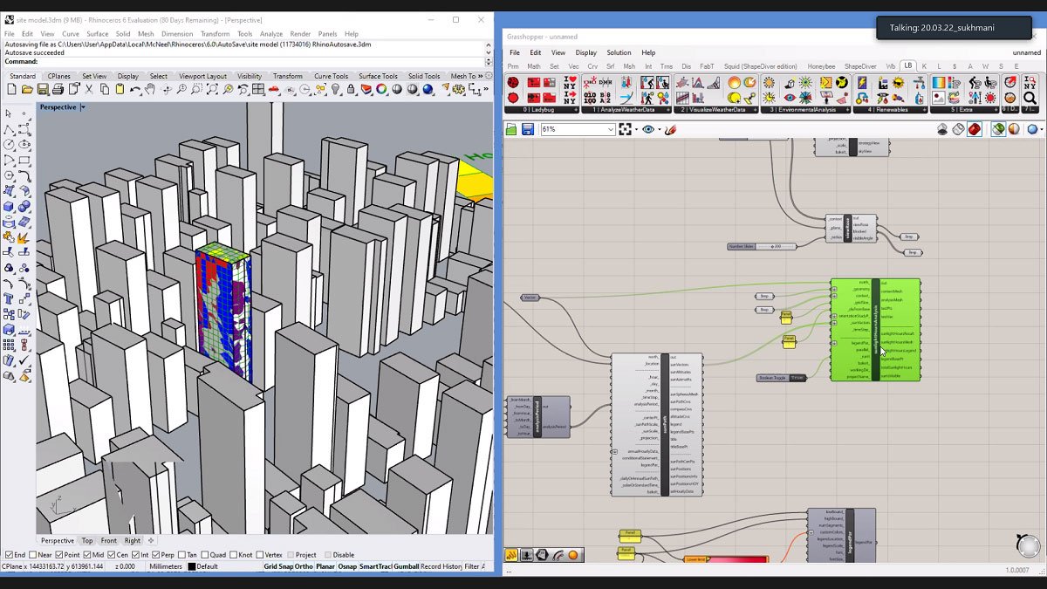
Task: Toggle the Boolean Toggle component
Action: (x=797, y=378)
